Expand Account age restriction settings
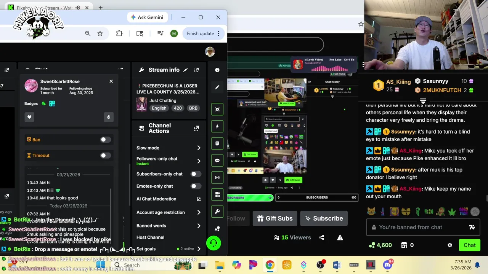This screenshot has height=274, width=488. click(x=199, y=212)
